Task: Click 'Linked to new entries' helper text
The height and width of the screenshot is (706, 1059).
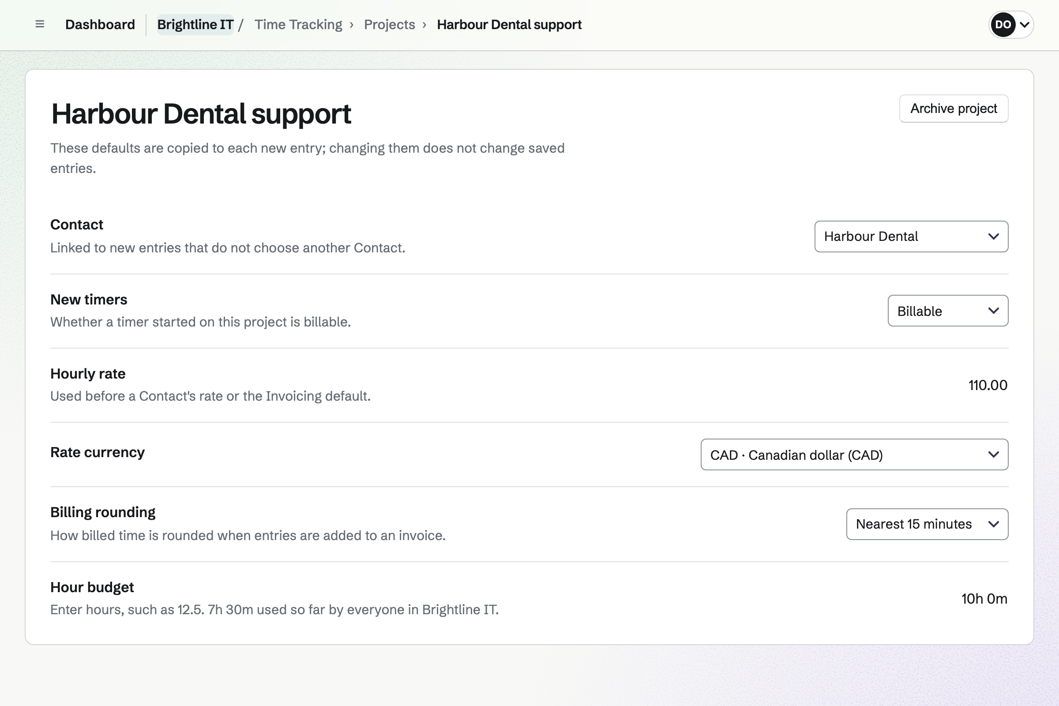Action: (x=227, y=248)
